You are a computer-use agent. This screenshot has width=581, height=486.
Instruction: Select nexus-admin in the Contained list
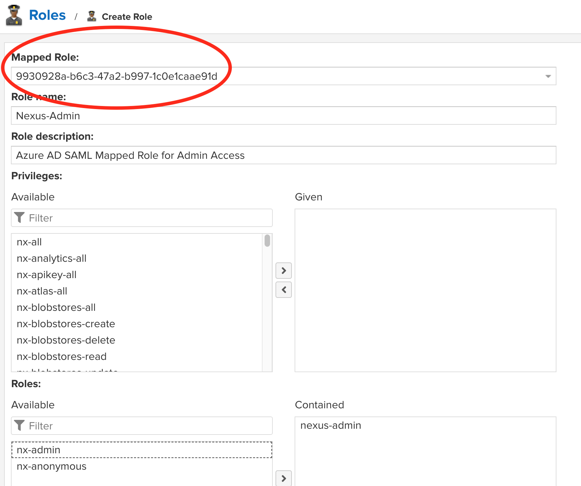[x=330, y=425]
